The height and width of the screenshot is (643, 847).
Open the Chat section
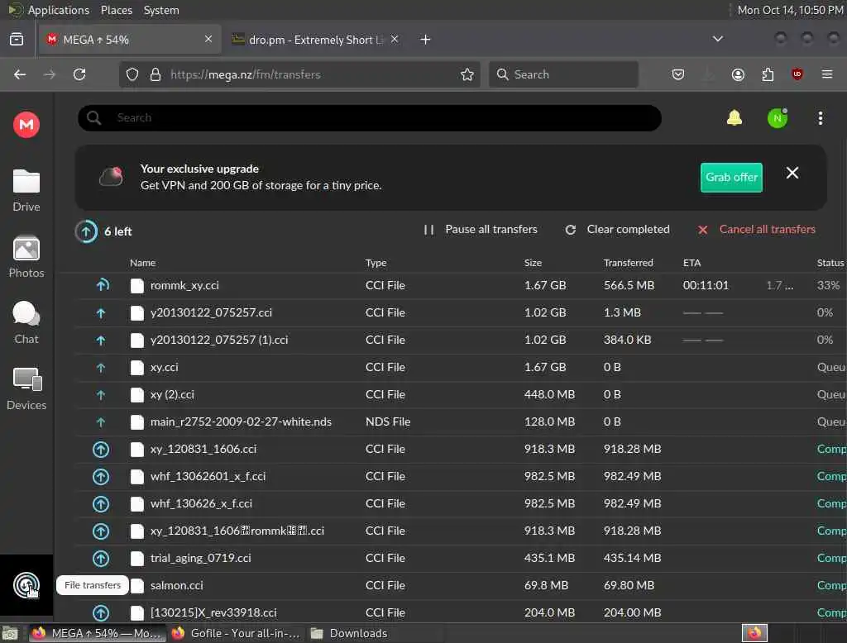pos(26,323)
